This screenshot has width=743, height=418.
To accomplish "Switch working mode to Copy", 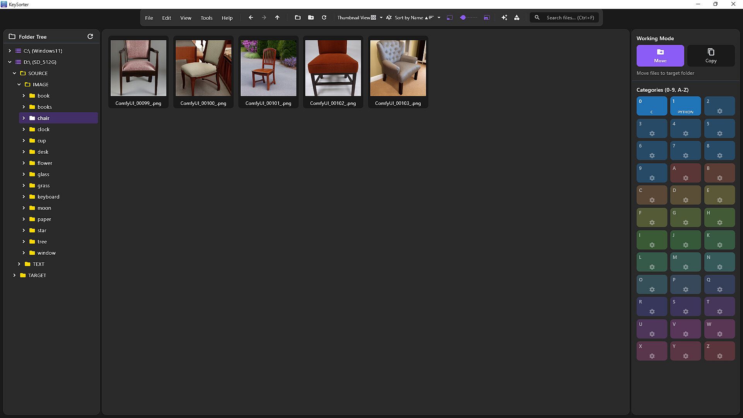I will tap(710, 55).
